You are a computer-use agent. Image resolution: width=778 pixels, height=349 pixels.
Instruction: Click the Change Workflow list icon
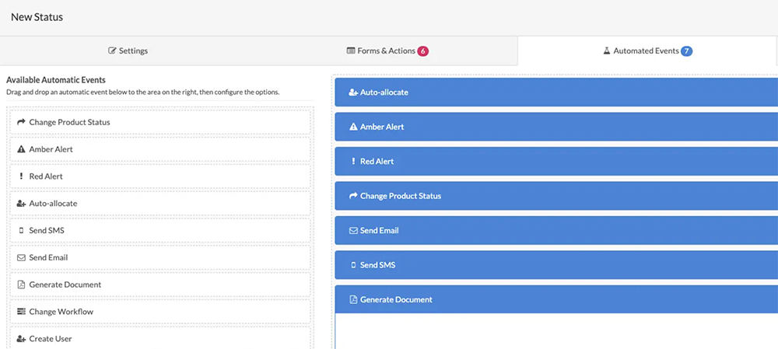pos(21,312)
